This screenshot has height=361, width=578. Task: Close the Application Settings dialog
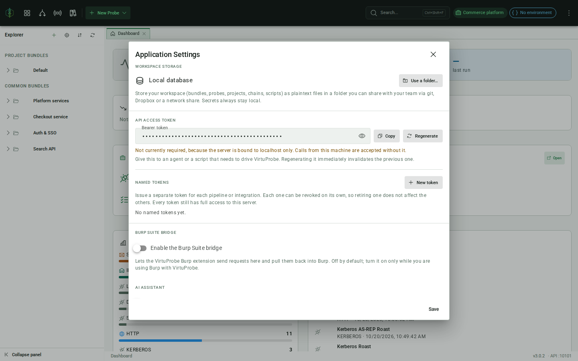click(x=433, y=54)
